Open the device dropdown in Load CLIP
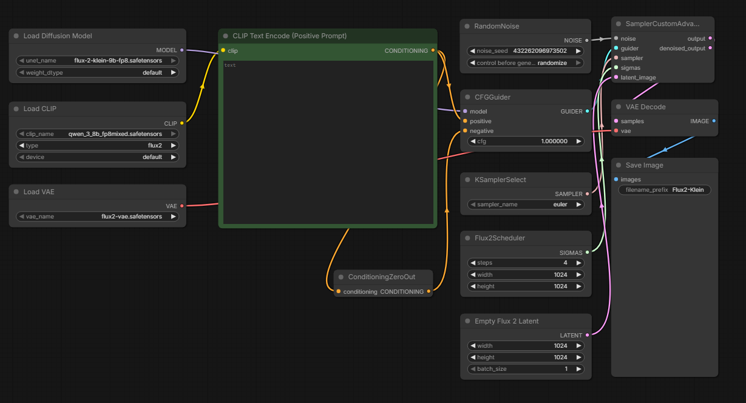Image resolution: width=746 pixels, height=403 pixels. click(x=98, y=157)
